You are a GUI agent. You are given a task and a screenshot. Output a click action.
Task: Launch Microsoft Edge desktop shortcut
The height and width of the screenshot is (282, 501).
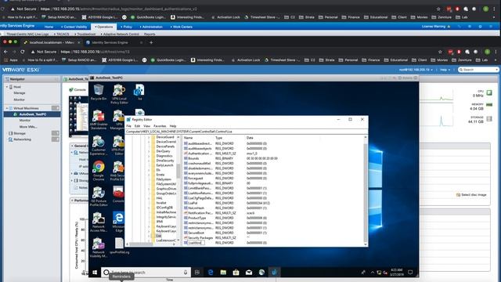pyautogui.click(x=118, y=222)
